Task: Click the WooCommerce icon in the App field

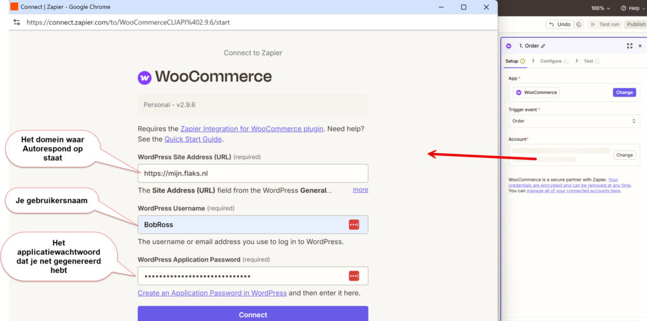Action: 519,92
